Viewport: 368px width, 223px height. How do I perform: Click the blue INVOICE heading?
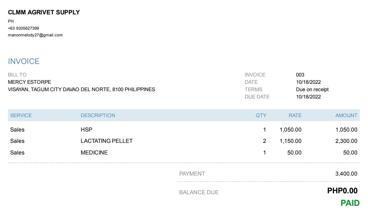point(24,61)
